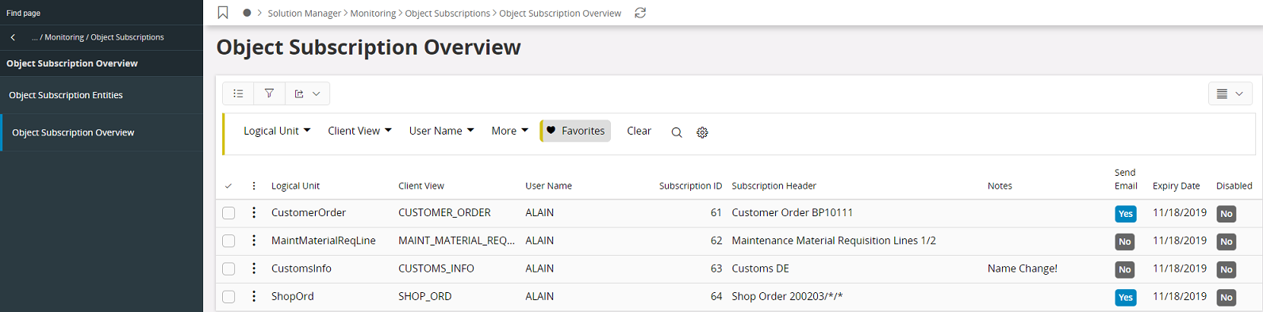Tick the checkbox for the ShopOrd row
This screenshot has height=312, width=1263.
click(x=228, y=297)
